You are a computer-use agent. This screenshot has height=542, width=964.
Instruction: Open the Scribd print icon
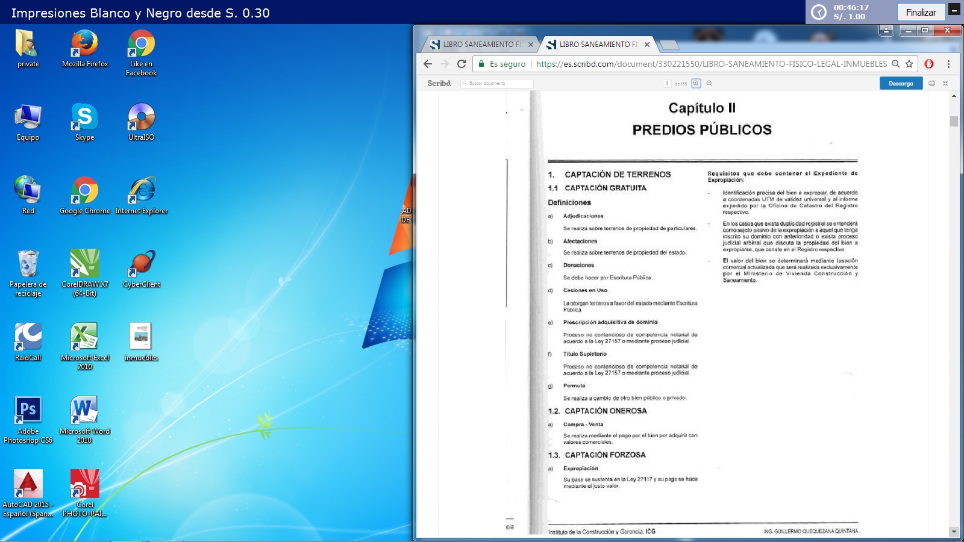(x=931, y=84)
